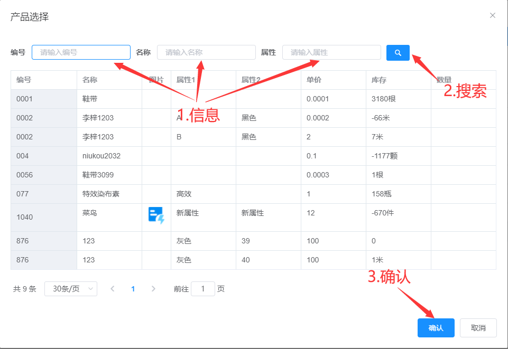The height and width of the screenshot is (349, 508).
Task: Click the blue magnifier search button
Action: pos(398,53)
